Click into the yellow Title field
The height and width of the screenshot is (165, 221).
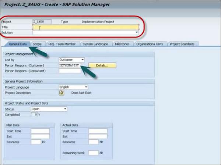coord(86,27)
